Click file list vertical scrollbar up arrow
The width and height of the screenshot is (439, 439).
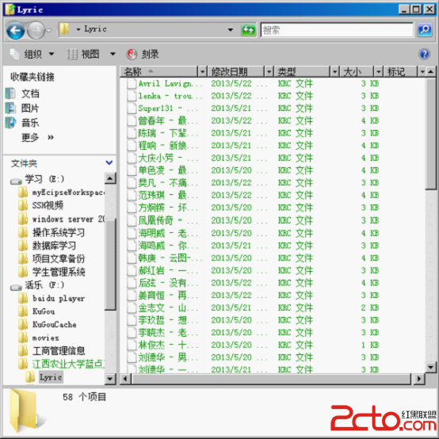coord(431,72)
